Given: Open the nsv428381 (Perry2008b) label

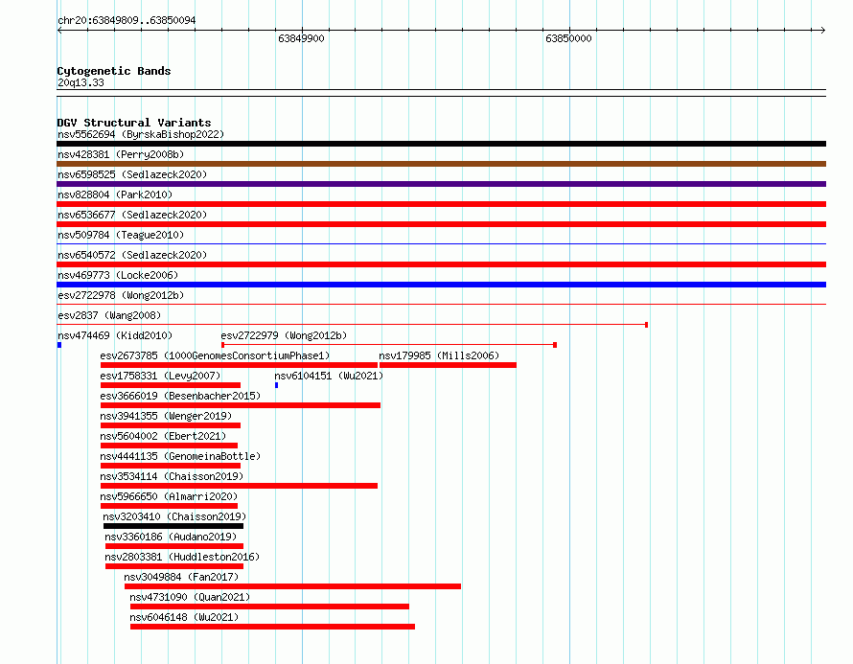Looking at the screenshot, I should (x=121, y=154).
